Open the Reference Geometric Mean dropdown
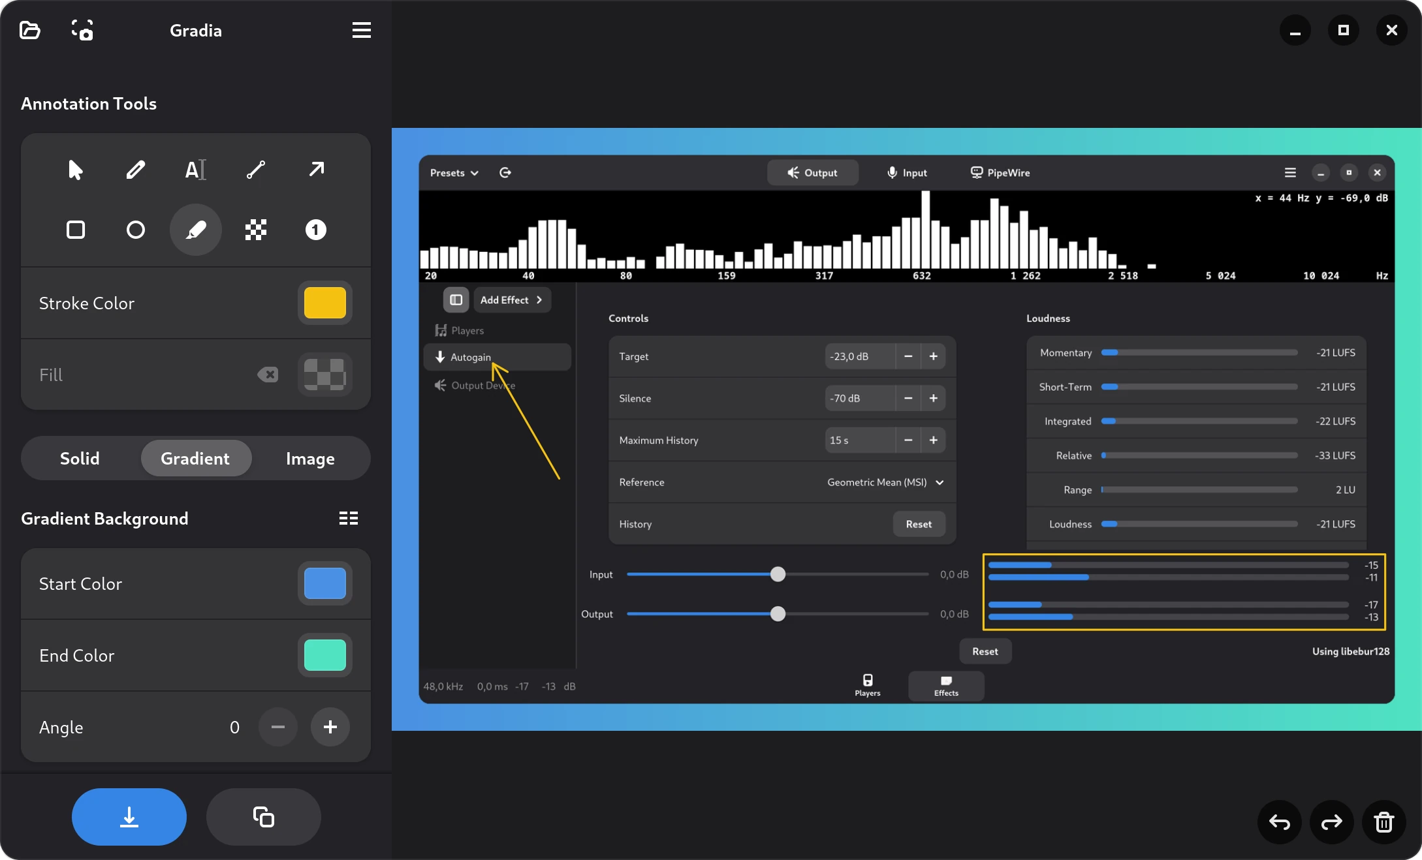Image resolution: width=1422 pixels, height=860 pixels. [885, 482]
